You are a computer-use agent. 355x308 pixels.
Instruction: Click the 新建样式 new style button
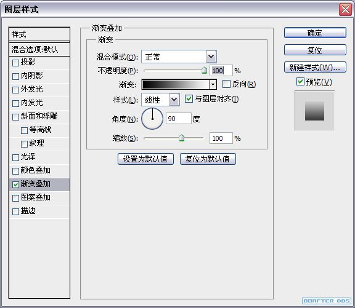click(315, 67)
